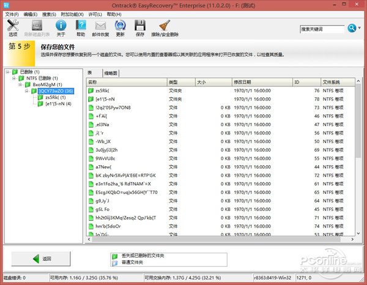367x285 pixels.
Task: Sort by the ID column header
Action: tap(306, 82)
